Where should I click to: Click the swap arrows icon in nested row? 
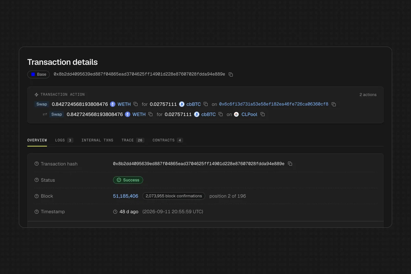point(45,114)
